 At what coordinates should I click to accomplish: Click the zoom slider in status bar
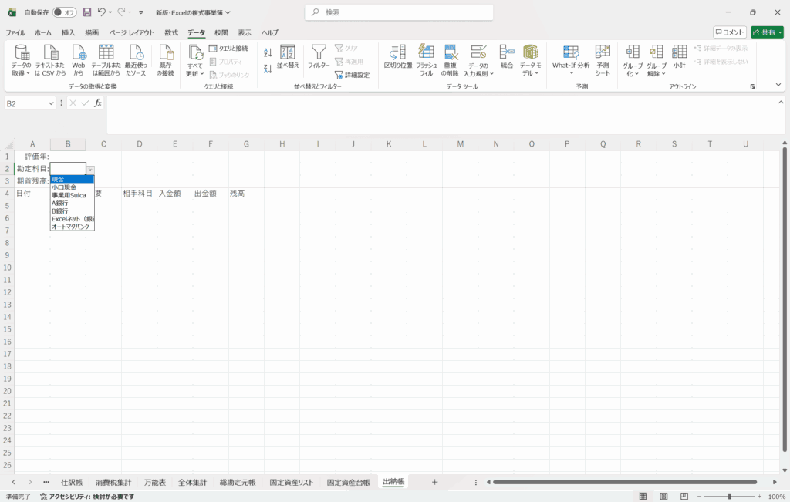(x=729, y=497)
